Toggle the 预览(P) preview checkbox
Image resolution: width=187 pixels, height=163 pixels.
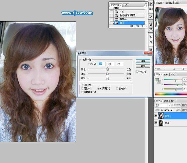(x=137, y=72)
